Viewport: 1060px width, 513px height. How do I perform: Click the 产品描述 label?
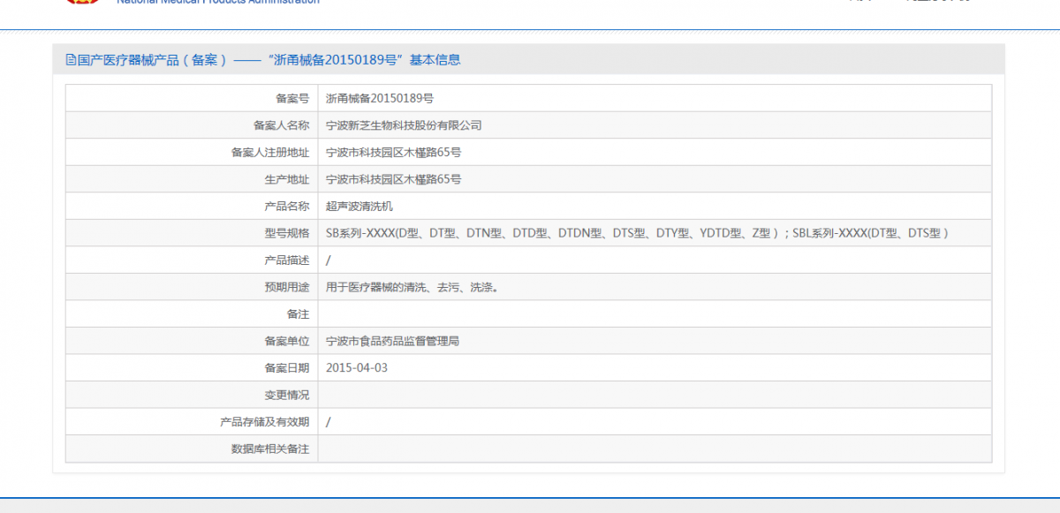click(287, 260)
